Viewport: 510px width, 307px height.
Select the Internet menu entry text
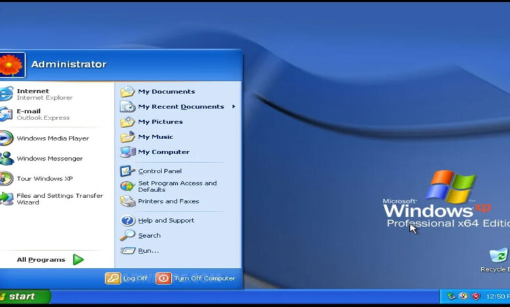coord(33,91)
